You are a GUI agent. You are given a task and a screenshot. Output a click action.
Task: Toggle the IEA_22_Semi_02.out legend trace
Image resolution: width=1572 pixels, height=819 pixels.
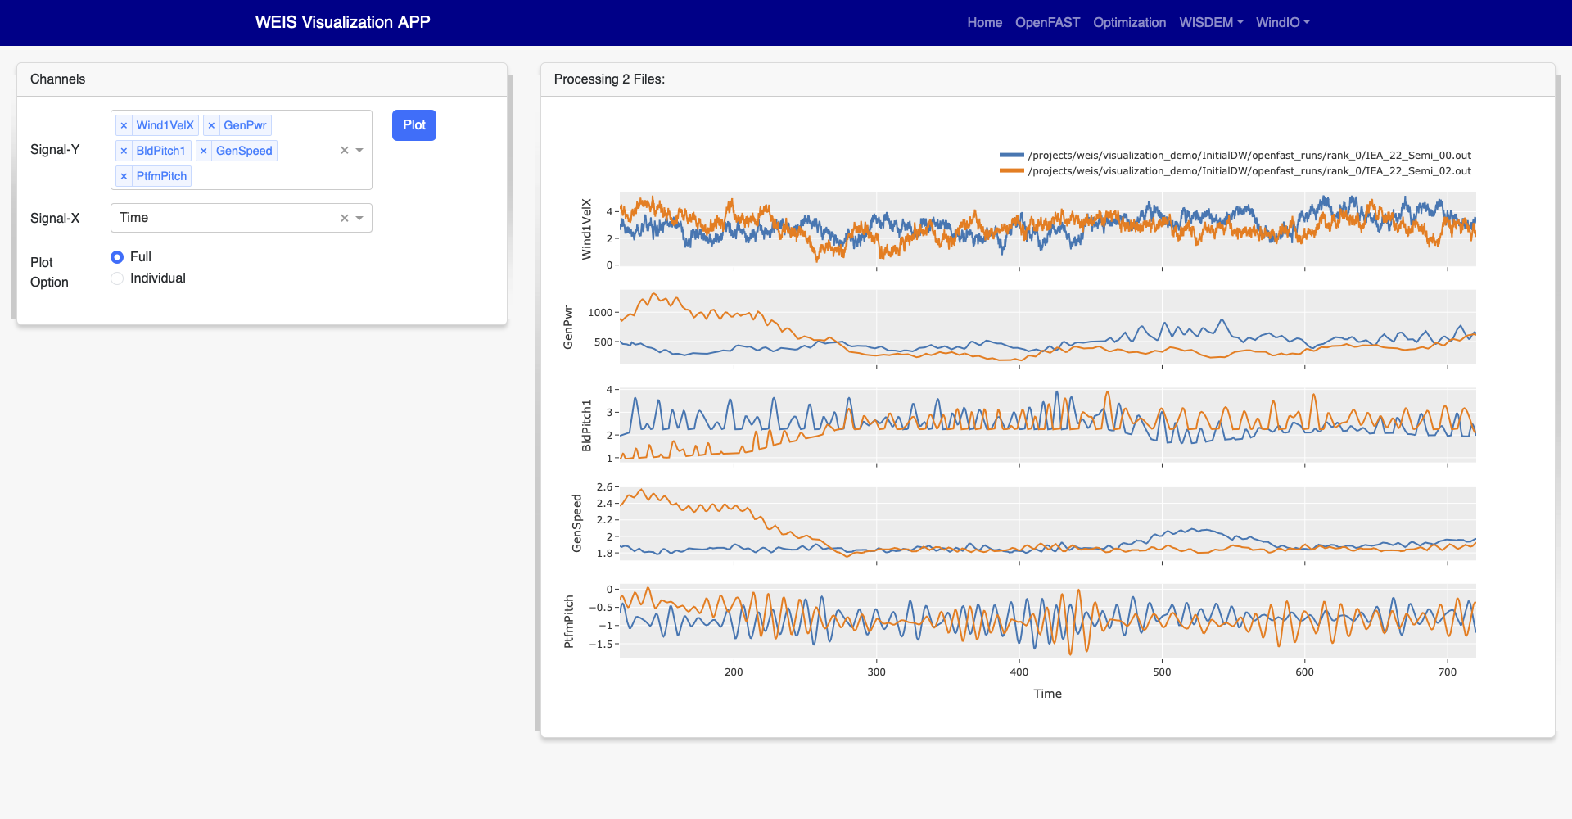[1235, 170]
